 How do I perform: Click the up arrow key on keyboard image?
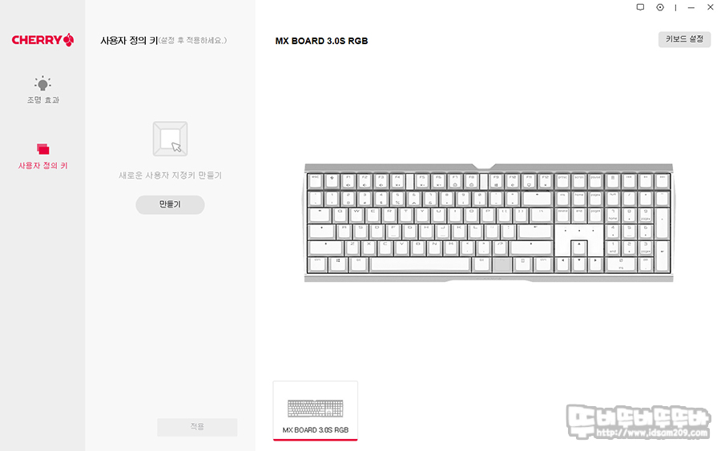click(579, 248)
